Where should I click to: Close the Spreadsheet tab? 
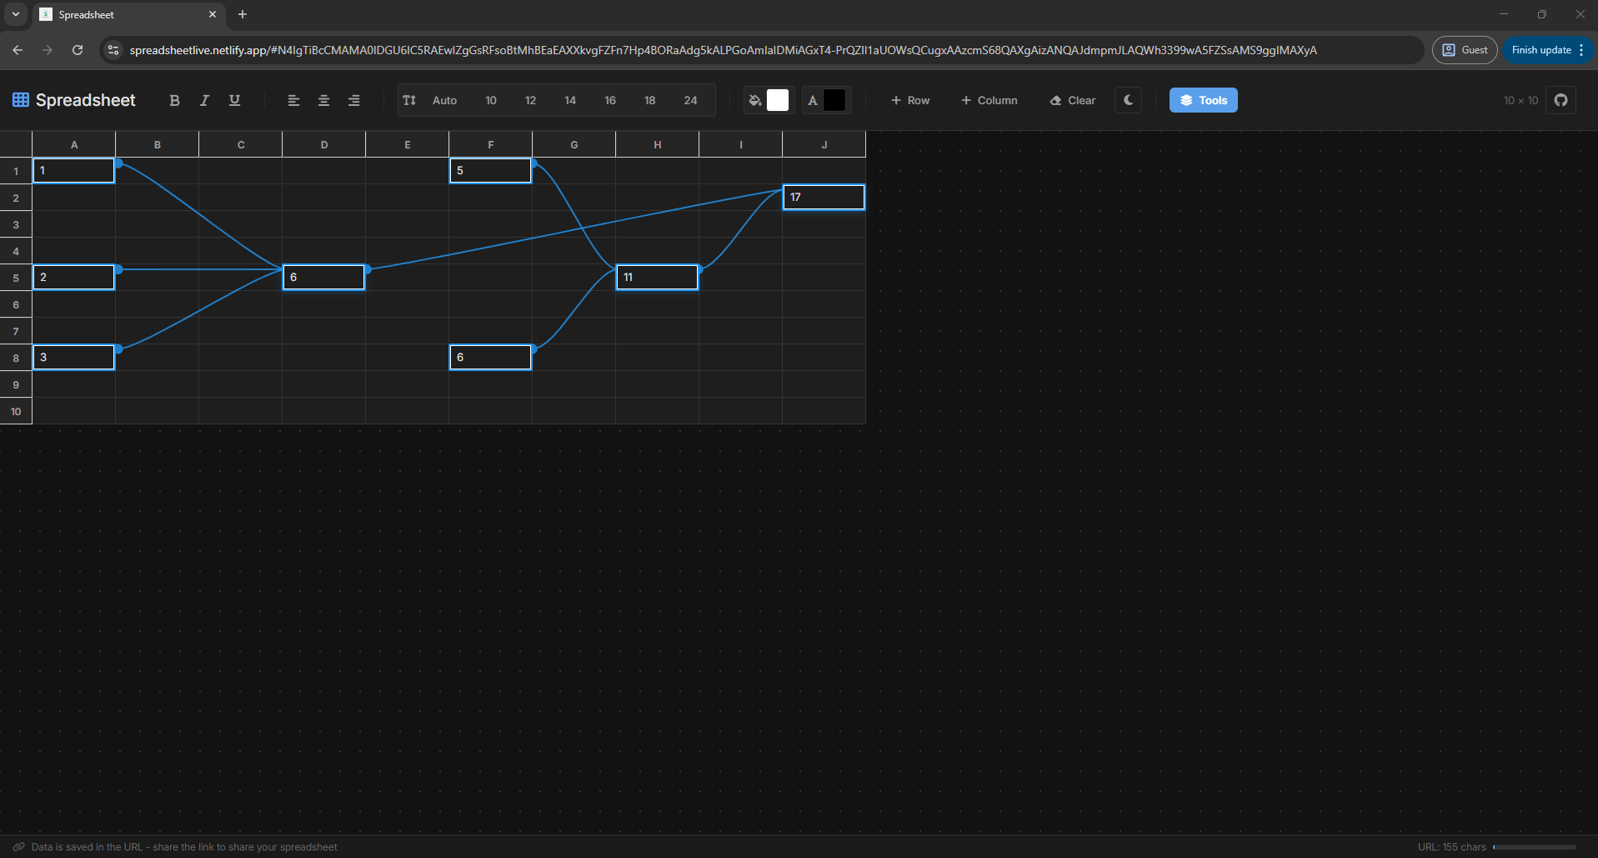(x=213, y=14)
